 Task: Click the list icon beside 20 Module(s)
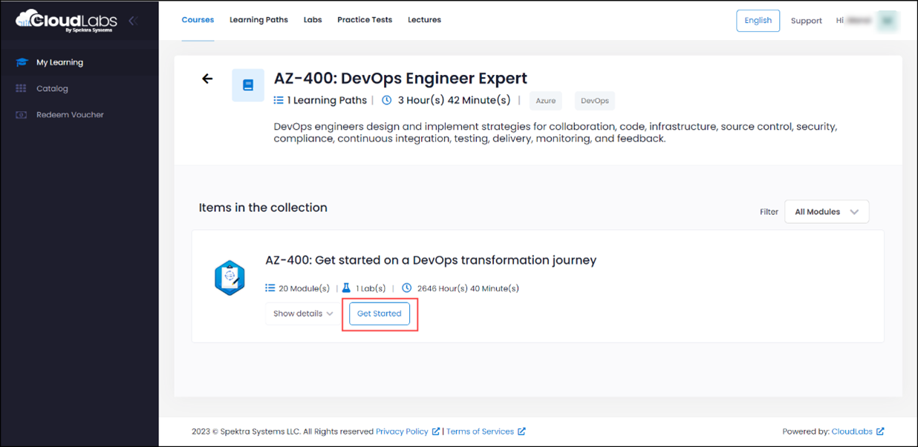tap(270, 288)
